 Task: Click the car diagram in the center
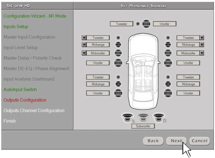click(143, 71)
